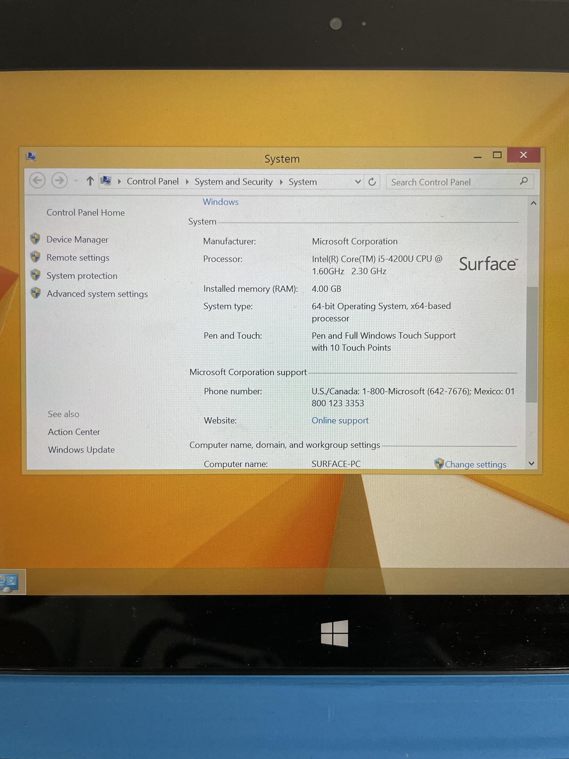Click the Change settings shield icon
Screen dimensions: 569x759
point(439,463)
